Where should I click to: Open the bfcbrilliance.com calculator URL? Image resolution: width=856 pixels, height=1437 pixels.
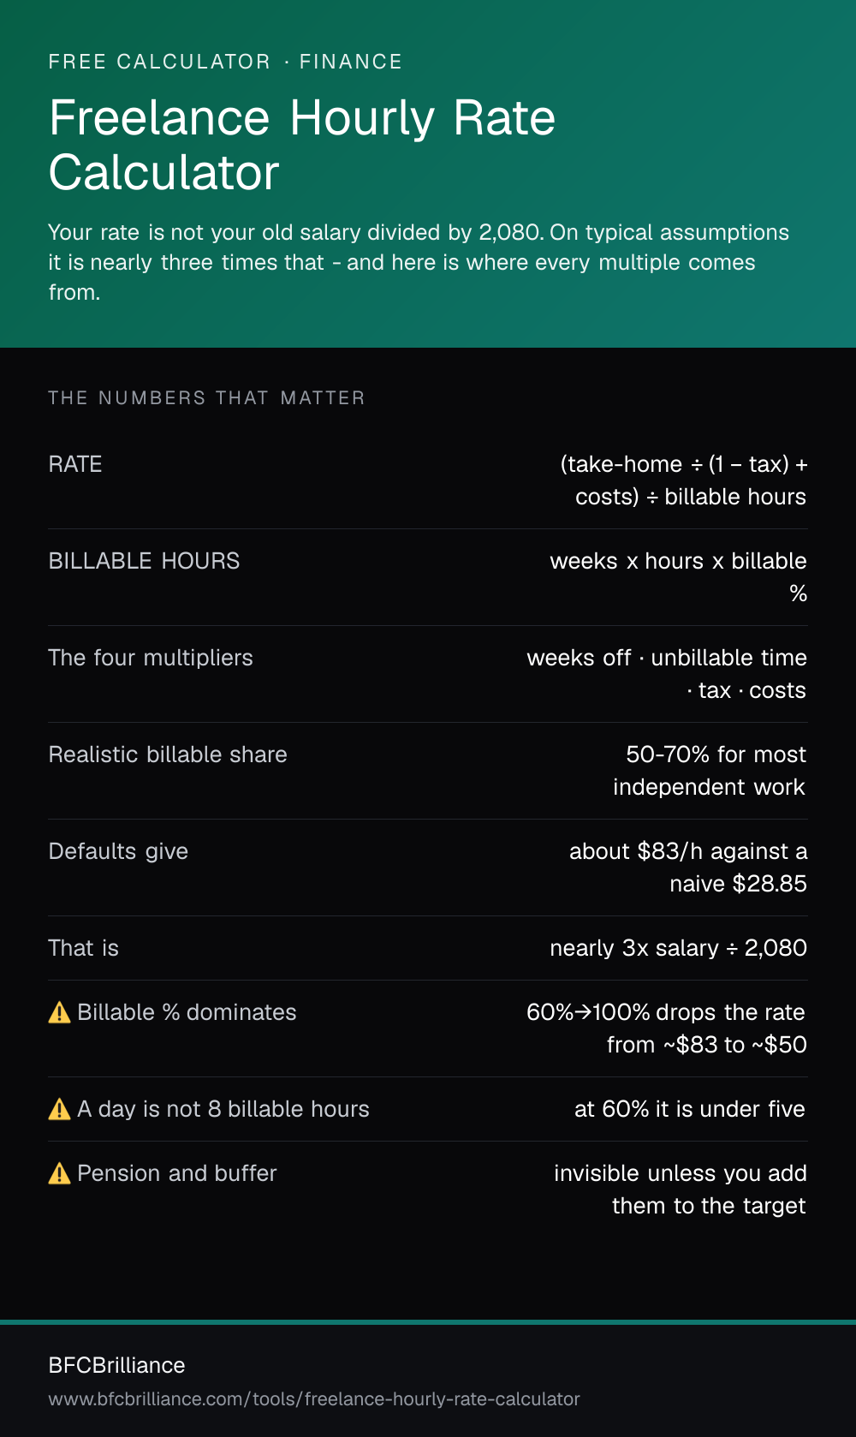pyautogui.click(x=314, y=1398)
